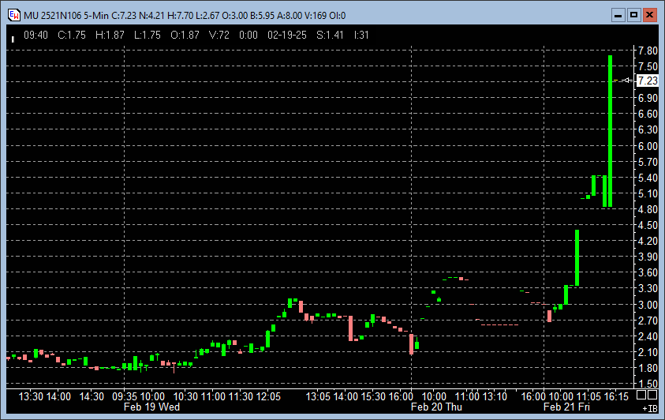Viewport: 665px width, 420px height.
Task: Click the 2.10 price axis label
Action: [648, 352]
